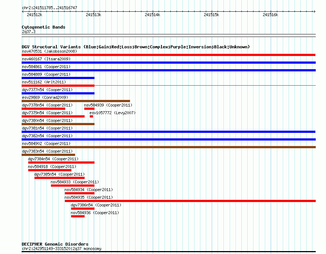The height and width of the screenshot is (254, 326).
Task: Click the 241516k ruler tick label
Action: coord(270,15)
